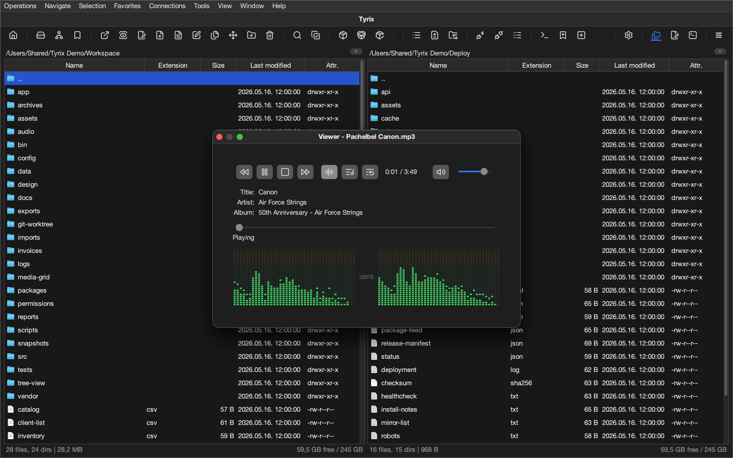The width and height of the screenshot is (733, 458).
Task: Toggle the highlighted folder panels icon
Action: 656,35
